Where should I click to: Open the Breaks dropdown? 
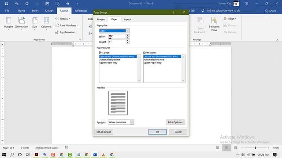[63, 18]
